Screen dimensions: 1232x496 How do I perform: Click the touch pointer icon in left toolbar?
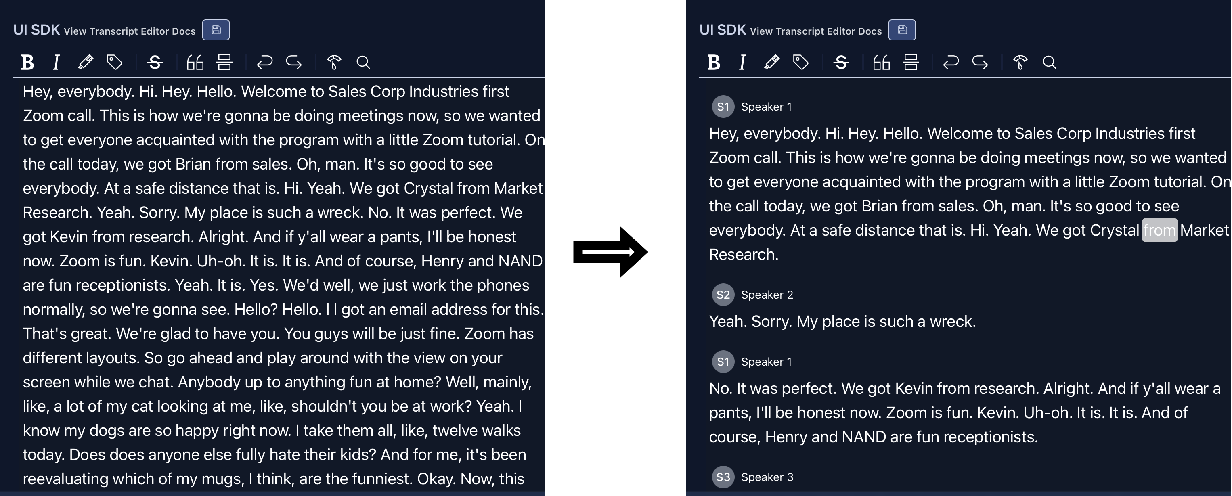(334, 62)
